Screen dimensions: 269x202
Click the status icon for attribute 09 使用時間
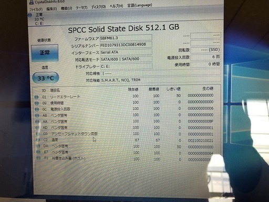pos(37,103)
